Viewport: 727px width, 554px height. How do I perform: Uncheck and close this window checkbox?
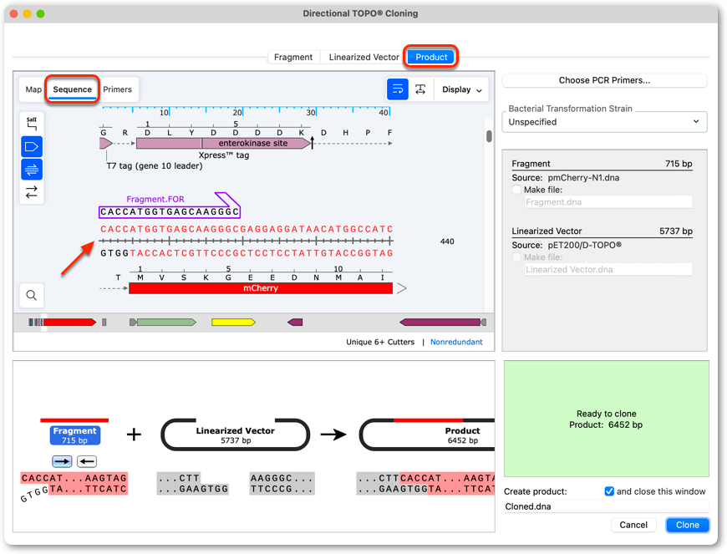609,491
